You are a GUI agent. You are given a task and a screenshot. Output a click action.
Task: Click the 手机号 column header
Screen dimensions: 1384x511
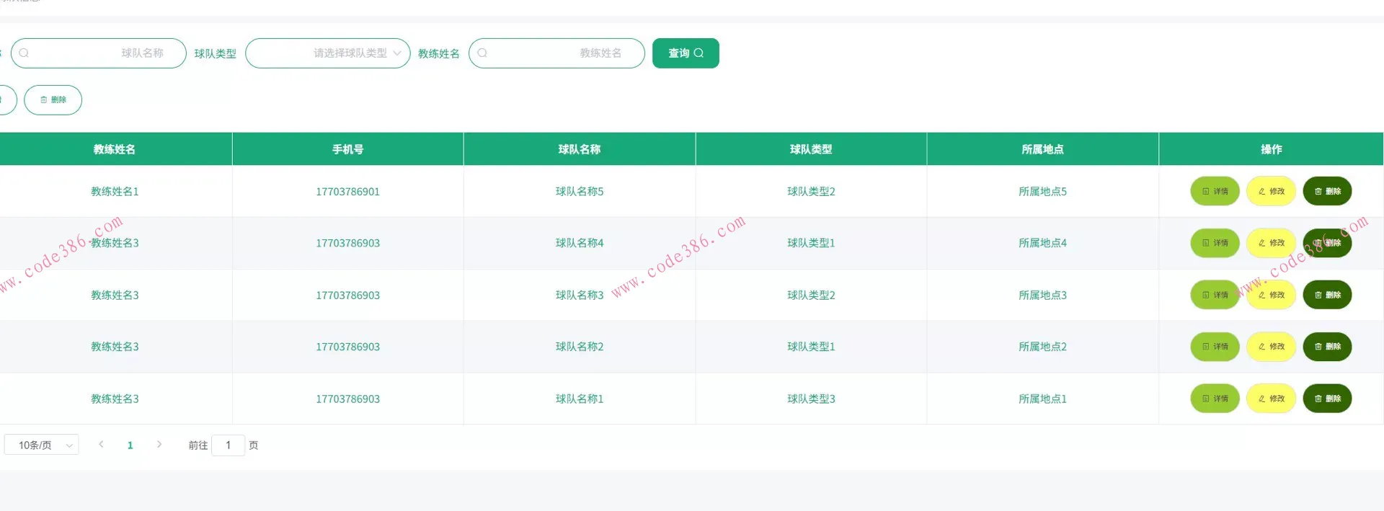click(x=347, y=149)
